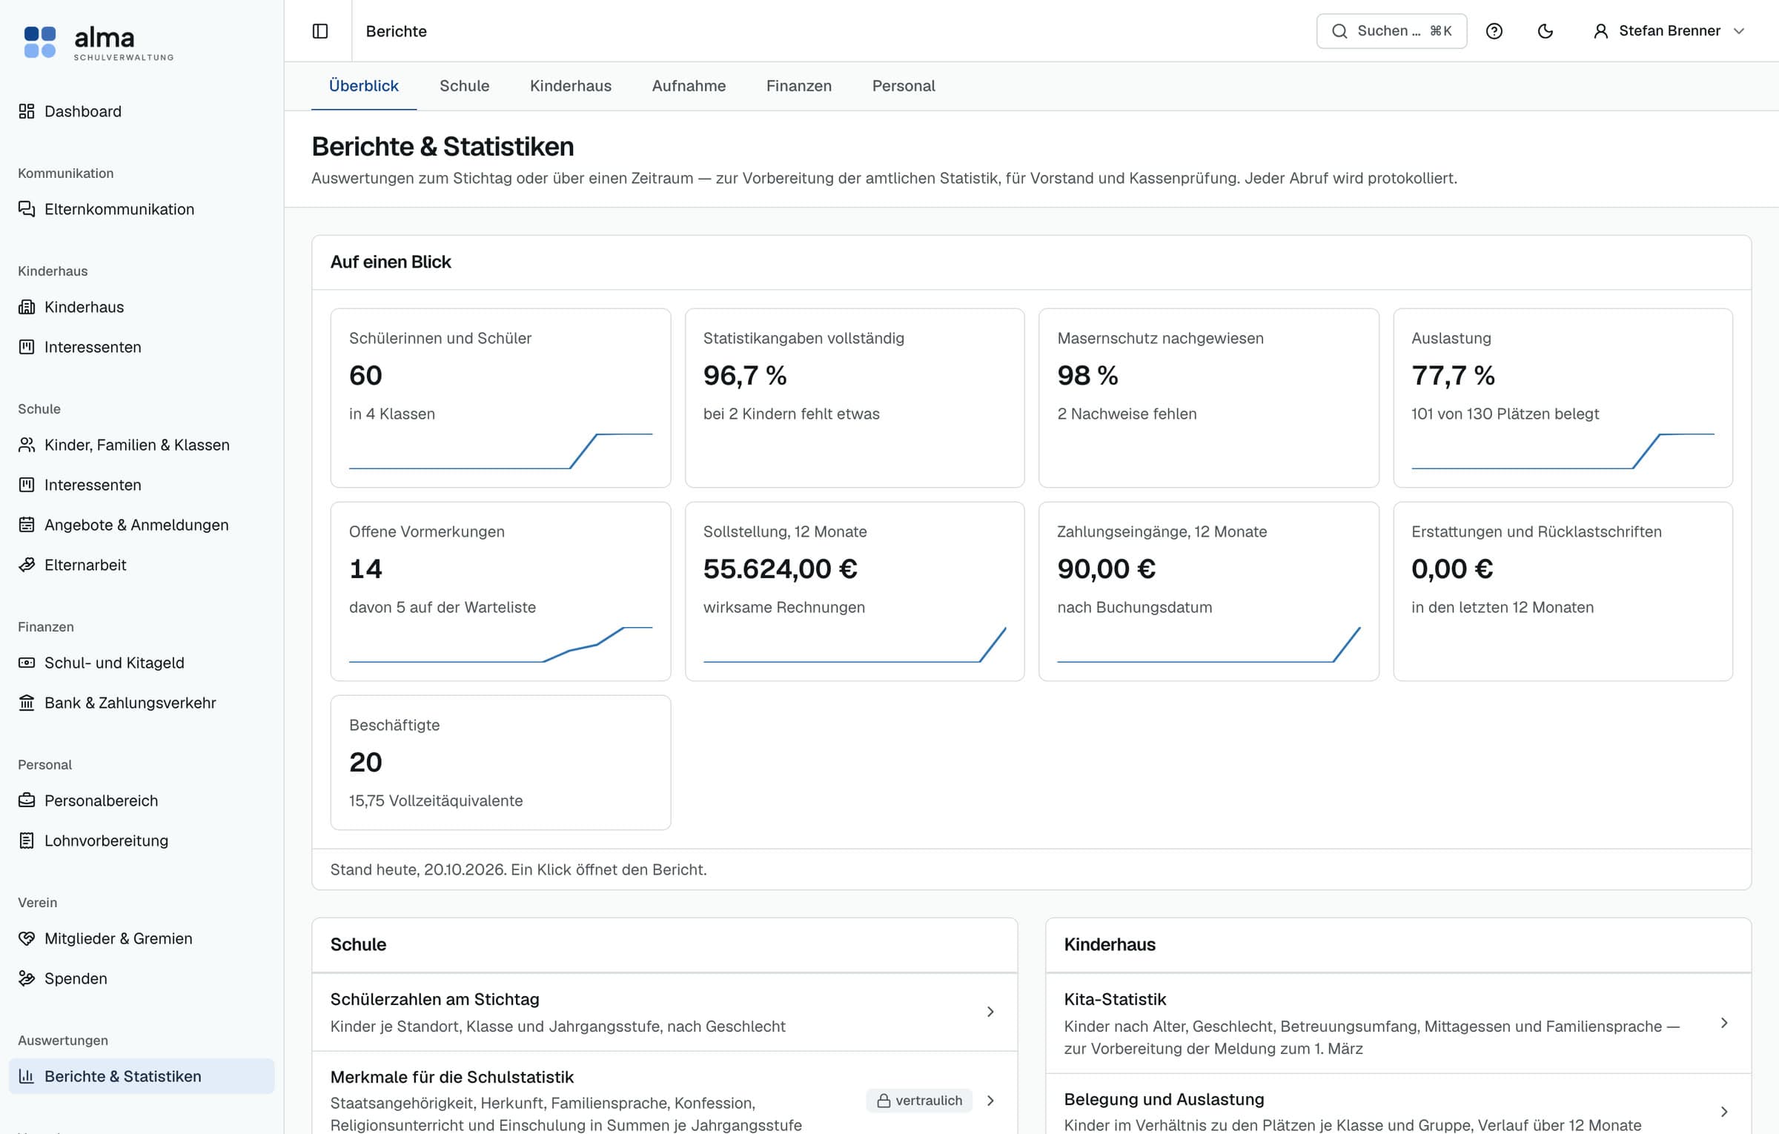The image size is (1779, 1134).
Task: Click the Interessenten icon under Kinderhaus
Action: [27, 347]
